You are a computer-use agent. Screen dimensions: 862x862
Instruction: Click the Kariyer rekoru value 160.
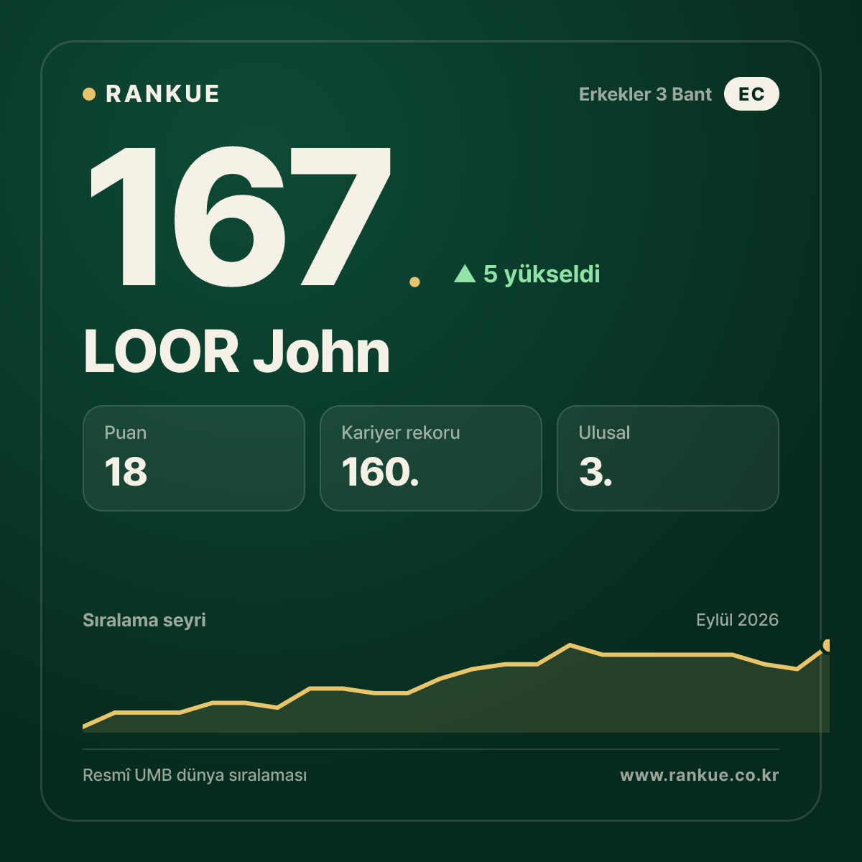pos(380,472)
